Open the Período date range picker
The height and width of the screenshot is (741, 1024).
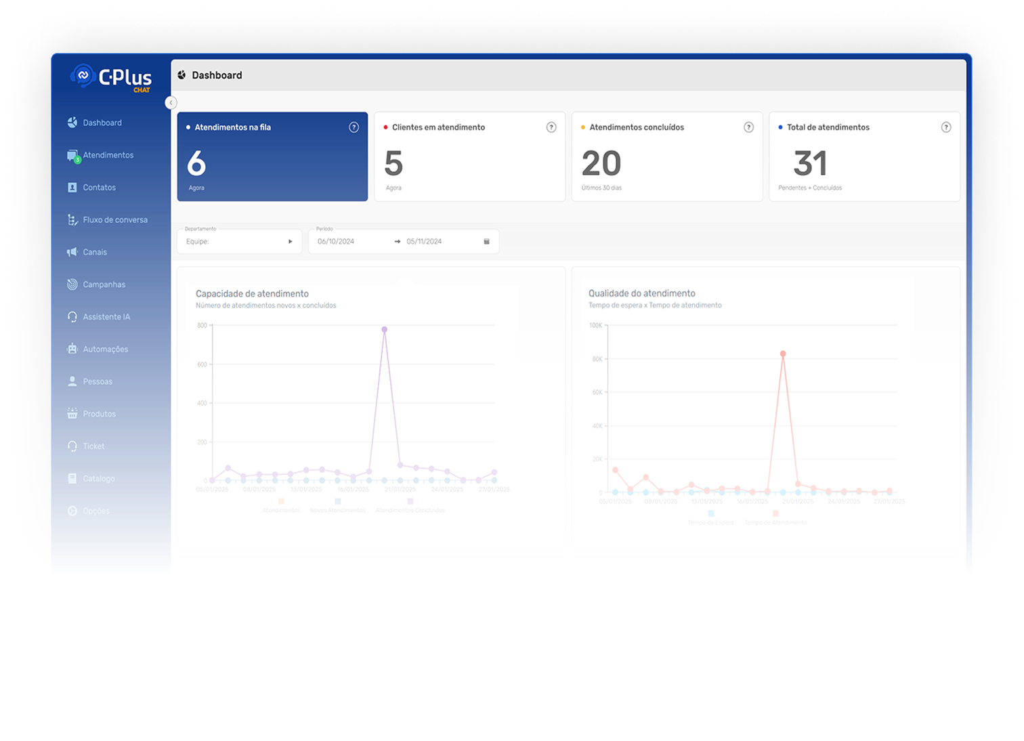(404, 241)
